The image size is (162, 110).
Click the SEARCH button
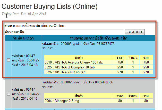tap(134, 32)
